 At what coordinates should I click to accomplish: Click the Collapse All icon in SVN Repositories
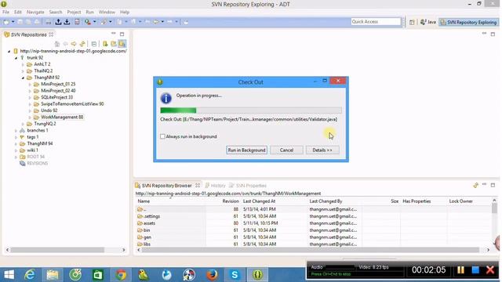(x=94, y=44)
